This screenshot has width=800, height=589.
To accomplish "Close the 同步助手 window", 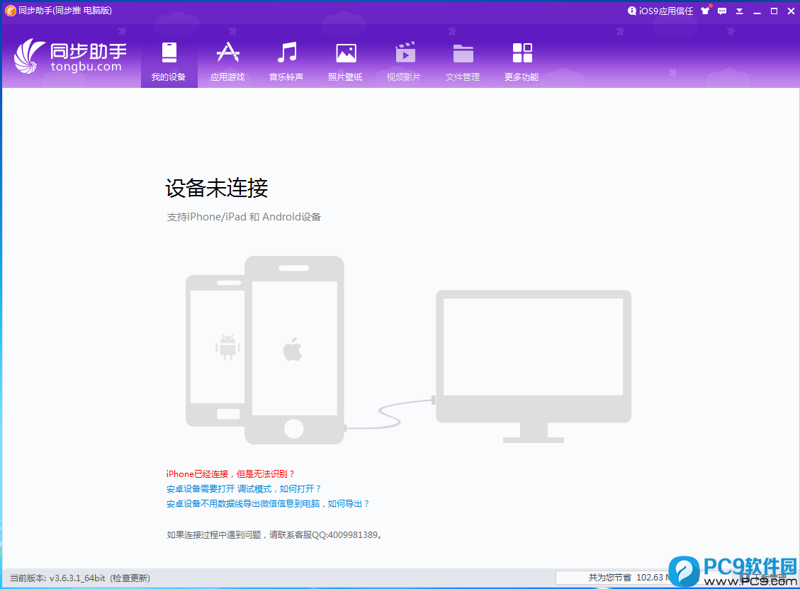I will [x=791, y=11].
